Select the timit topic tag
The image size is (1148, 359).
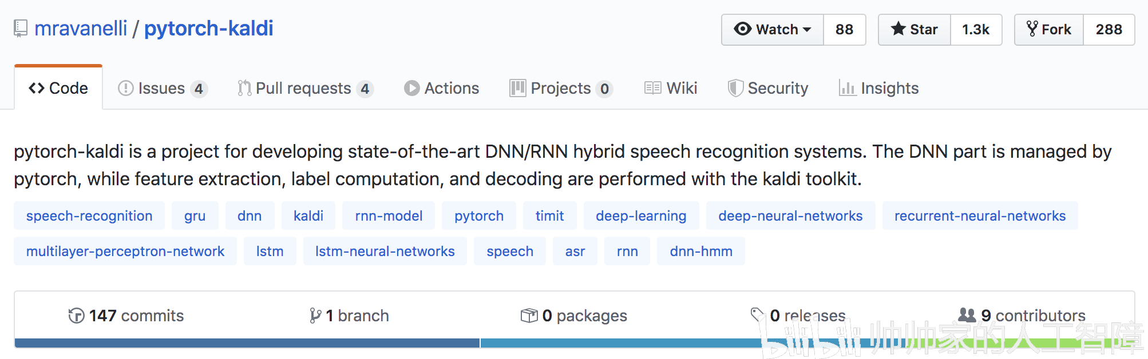[x=549, y=216]
